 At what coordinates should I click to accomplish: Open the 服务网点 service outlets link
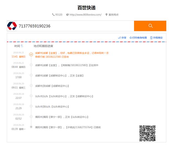[x=114, y=15]
